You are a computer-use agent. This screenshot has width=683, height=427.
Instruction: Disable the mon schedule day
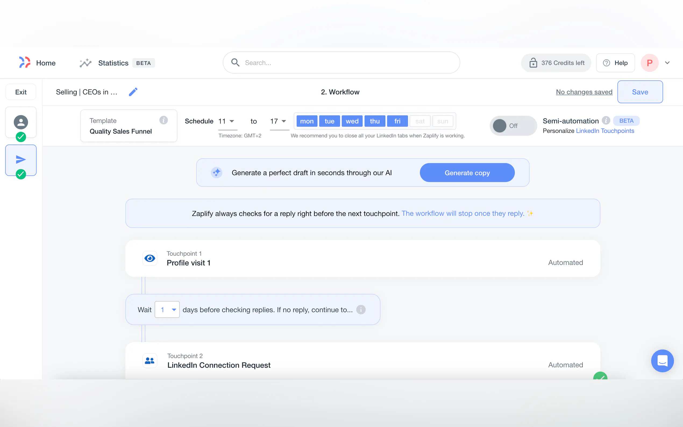point(307,121)
